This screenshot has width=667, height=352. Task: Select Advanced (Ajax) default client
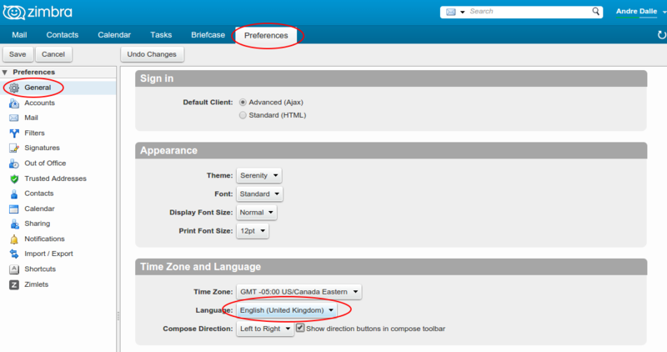tap(243, 102)
